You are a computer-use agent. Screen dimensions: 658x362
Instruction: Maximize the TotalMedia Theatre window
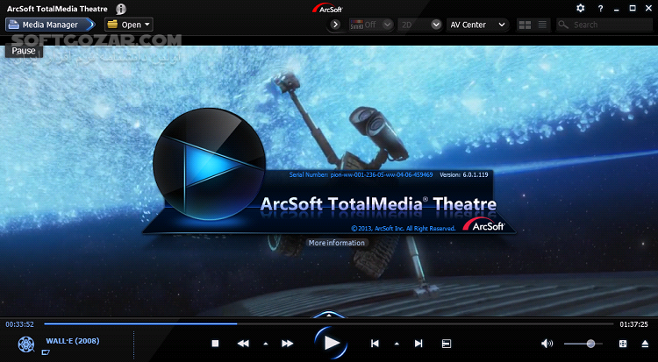click(x=633, y=8)
